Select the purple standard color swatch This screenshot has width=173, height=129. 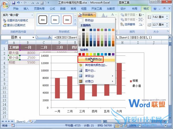(113, 54)
